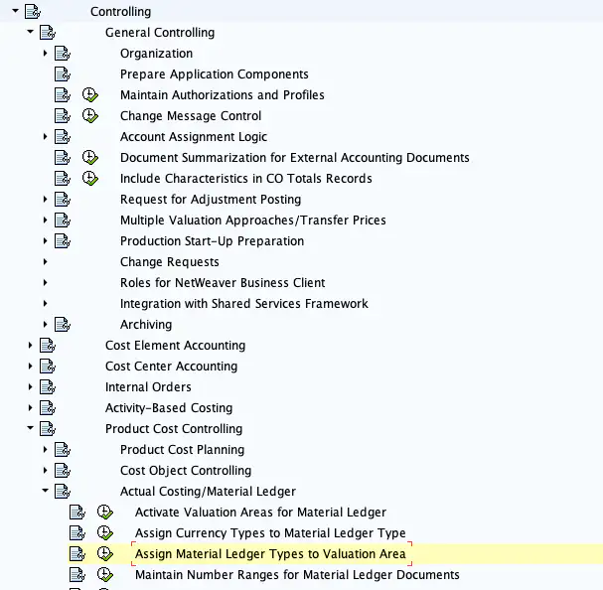
Task: Open documentation icon for Controlling
Action: click(33, 12)
